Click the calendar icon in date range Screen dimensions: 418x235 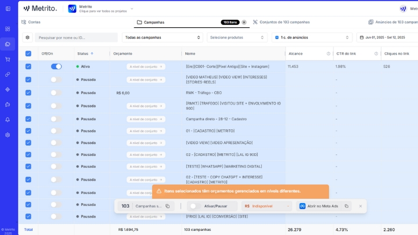click(362, 38)
